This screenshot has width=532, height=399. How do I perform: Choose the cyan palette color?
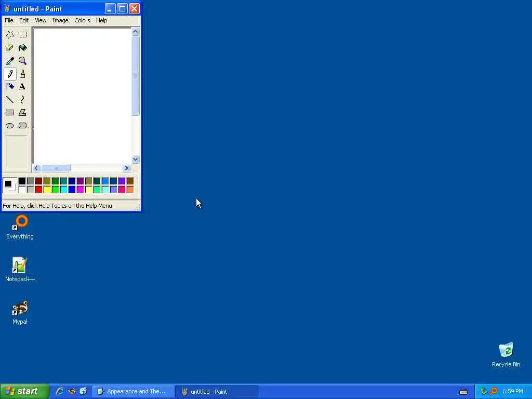tap(64, 189)
